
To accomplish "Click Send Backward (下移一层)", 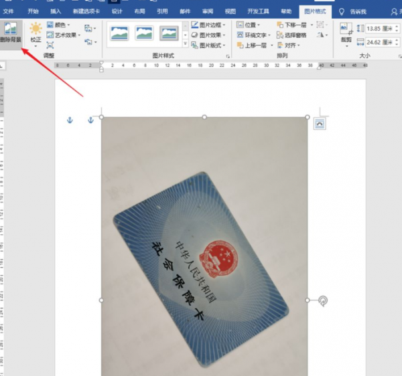I will point(291,25).
